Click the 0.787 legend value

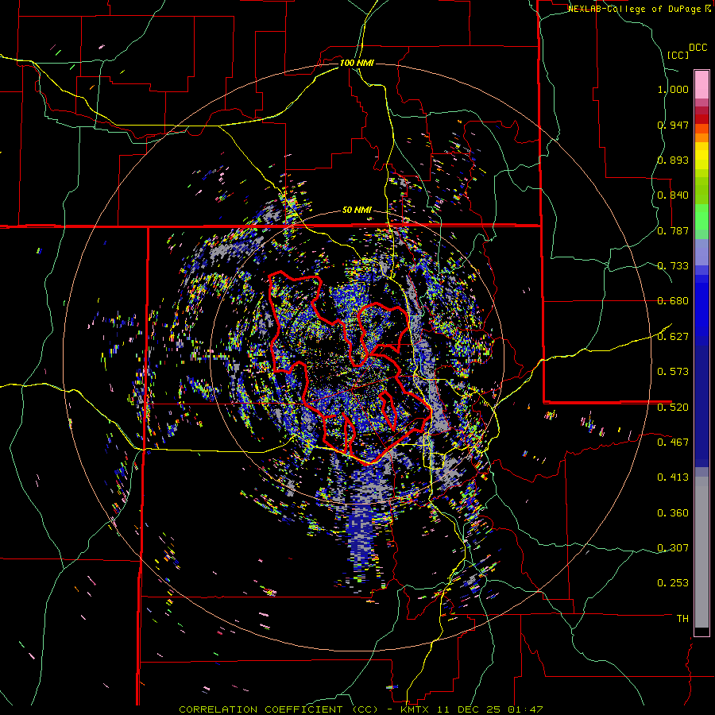[673, 230]
